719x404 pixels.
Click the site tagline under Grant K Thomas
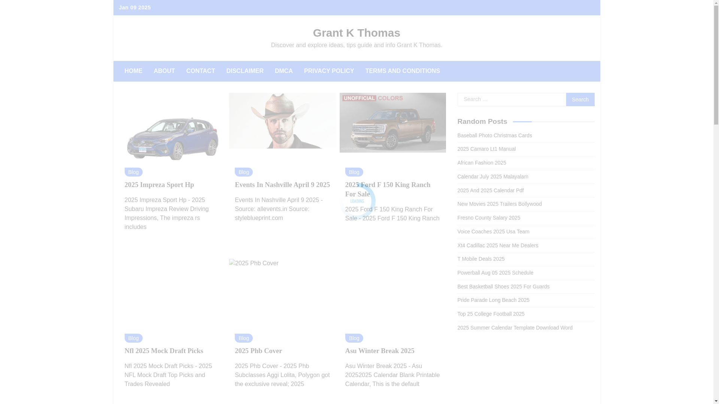357,45
